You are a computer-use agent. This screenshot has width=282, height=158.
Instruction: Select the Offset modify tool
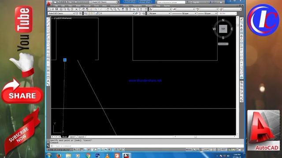(x=241, y=29)
